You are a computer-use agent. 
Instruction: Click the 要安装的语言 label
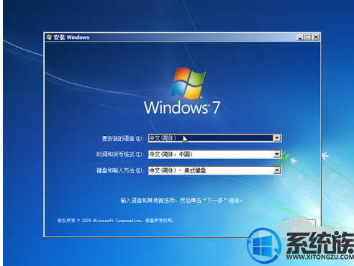(123, 139)
